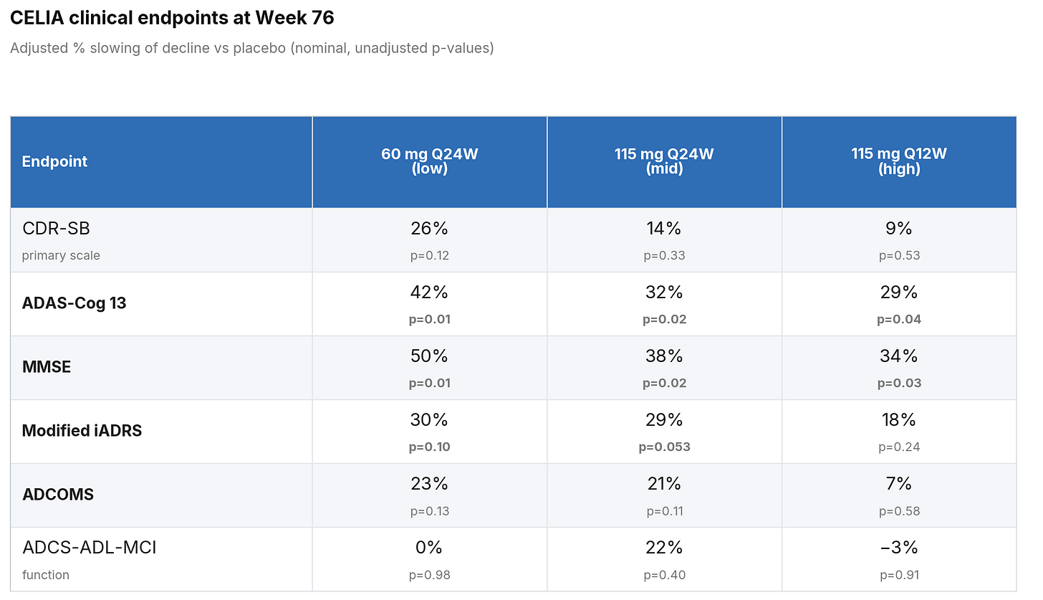This screenshot has height=600, width=1043.
Task: Click the ADAS-Cog 13 row label
Action: coord(74,303)
